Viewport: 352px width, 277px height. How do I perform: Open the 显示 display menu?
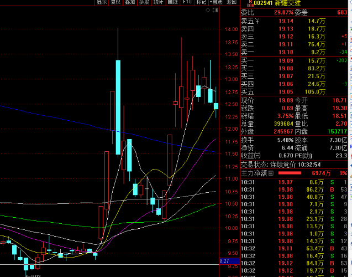[x=102, y=2]
